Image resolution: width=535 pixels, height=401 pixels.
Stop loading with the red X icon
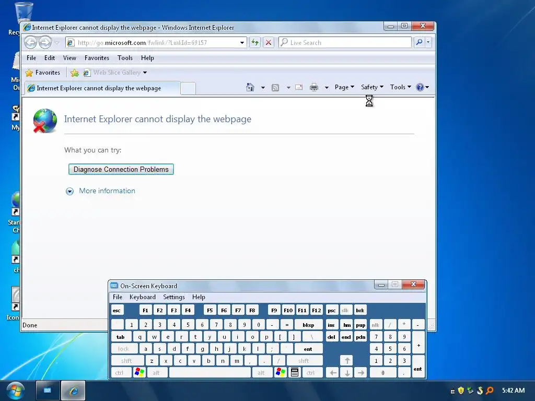pyautogui.click(x=269, y=43)
